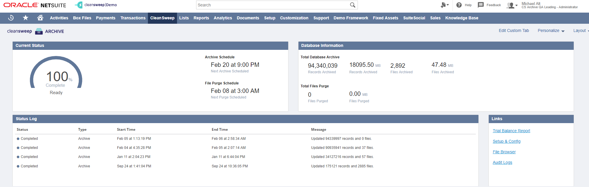
Task: Expand the create new dropdown arrow
Action: [448, 5]
